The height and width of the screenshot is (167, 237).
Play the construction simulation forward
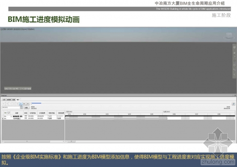pos(21,104)
